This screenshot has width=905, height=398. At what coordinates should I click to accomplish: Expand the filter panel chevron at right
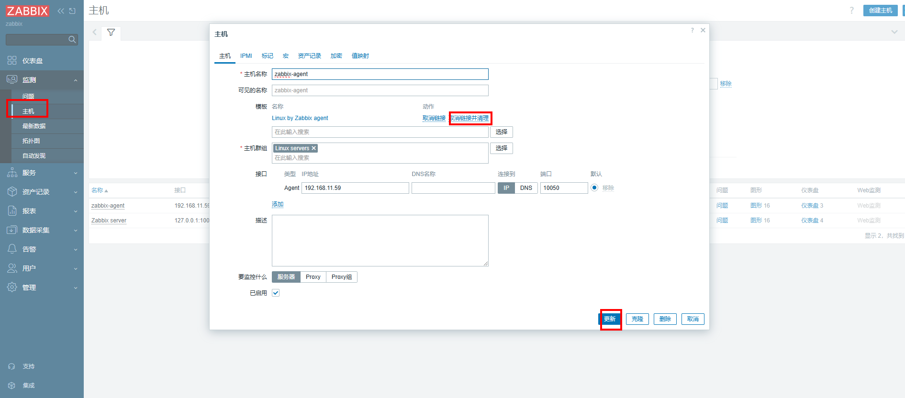[x=894, y=32]
